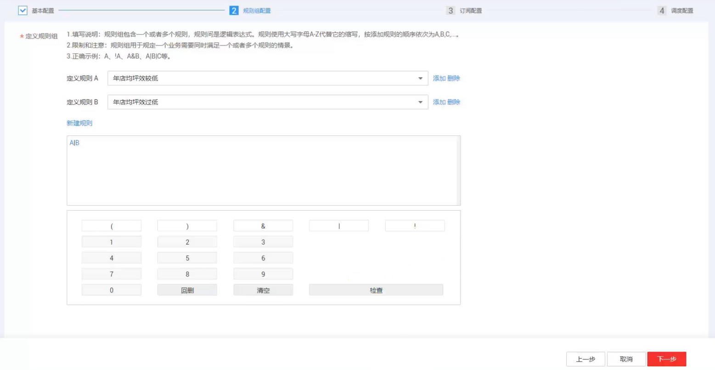Click 添加 link next to rule B
This screenshot has width=715, height=370.
pyautogui.click(x=439, y=102)
